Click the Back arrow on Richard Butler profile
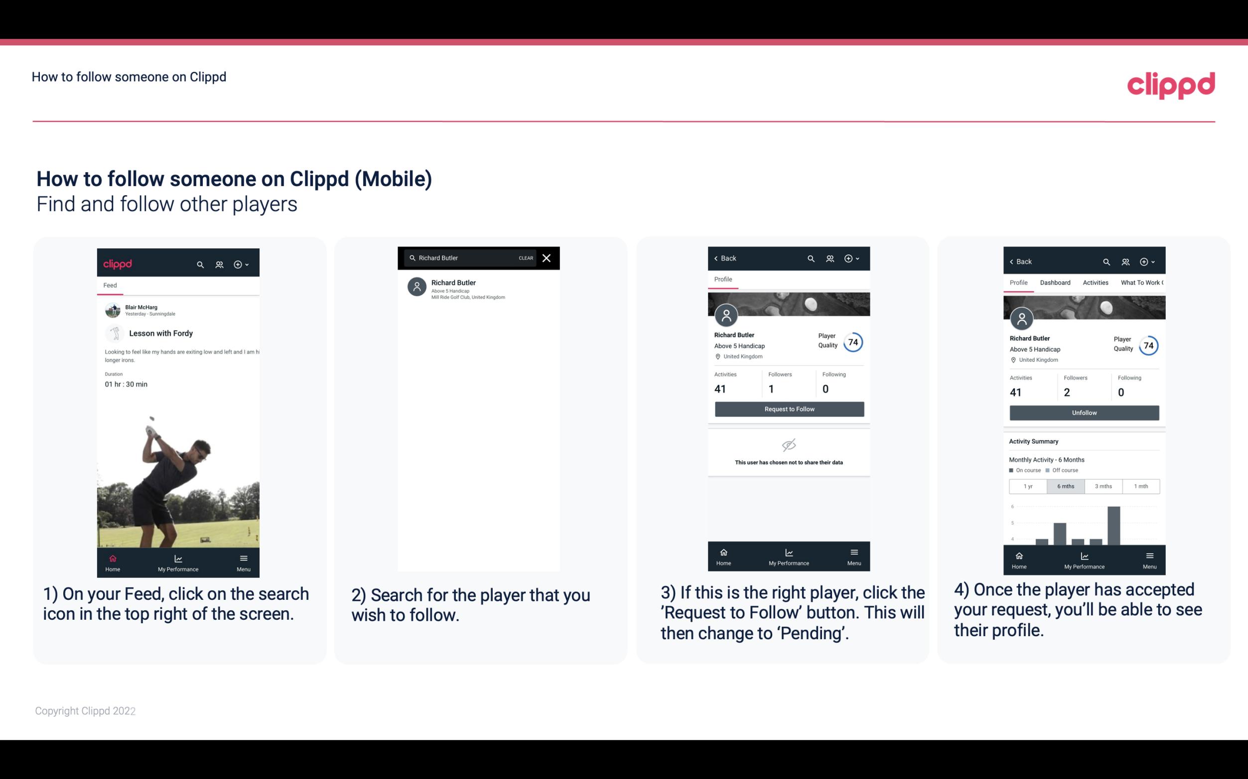The height and width of the screenshot is (779, 1248). pyautogui.click(x=719, y=258)
